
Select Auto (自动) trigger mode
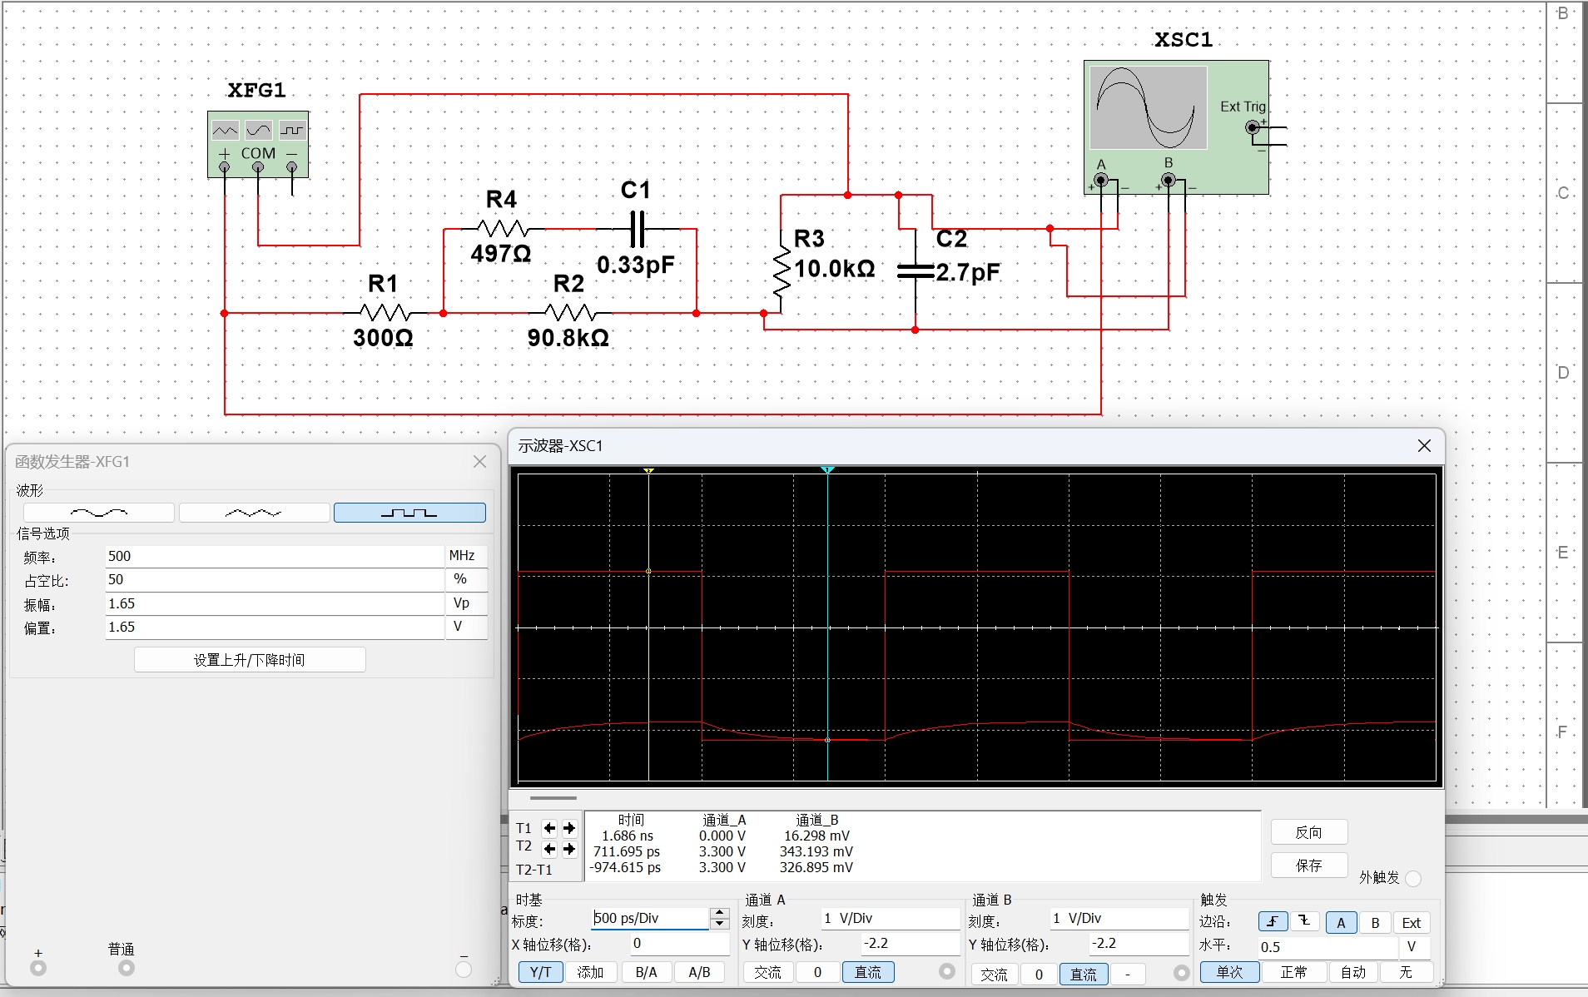coord(1353,972)
